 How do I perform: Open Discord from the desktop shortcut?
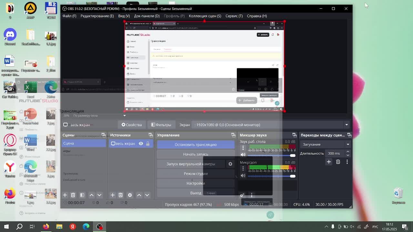pyautogui.click(x=10, y=37)
